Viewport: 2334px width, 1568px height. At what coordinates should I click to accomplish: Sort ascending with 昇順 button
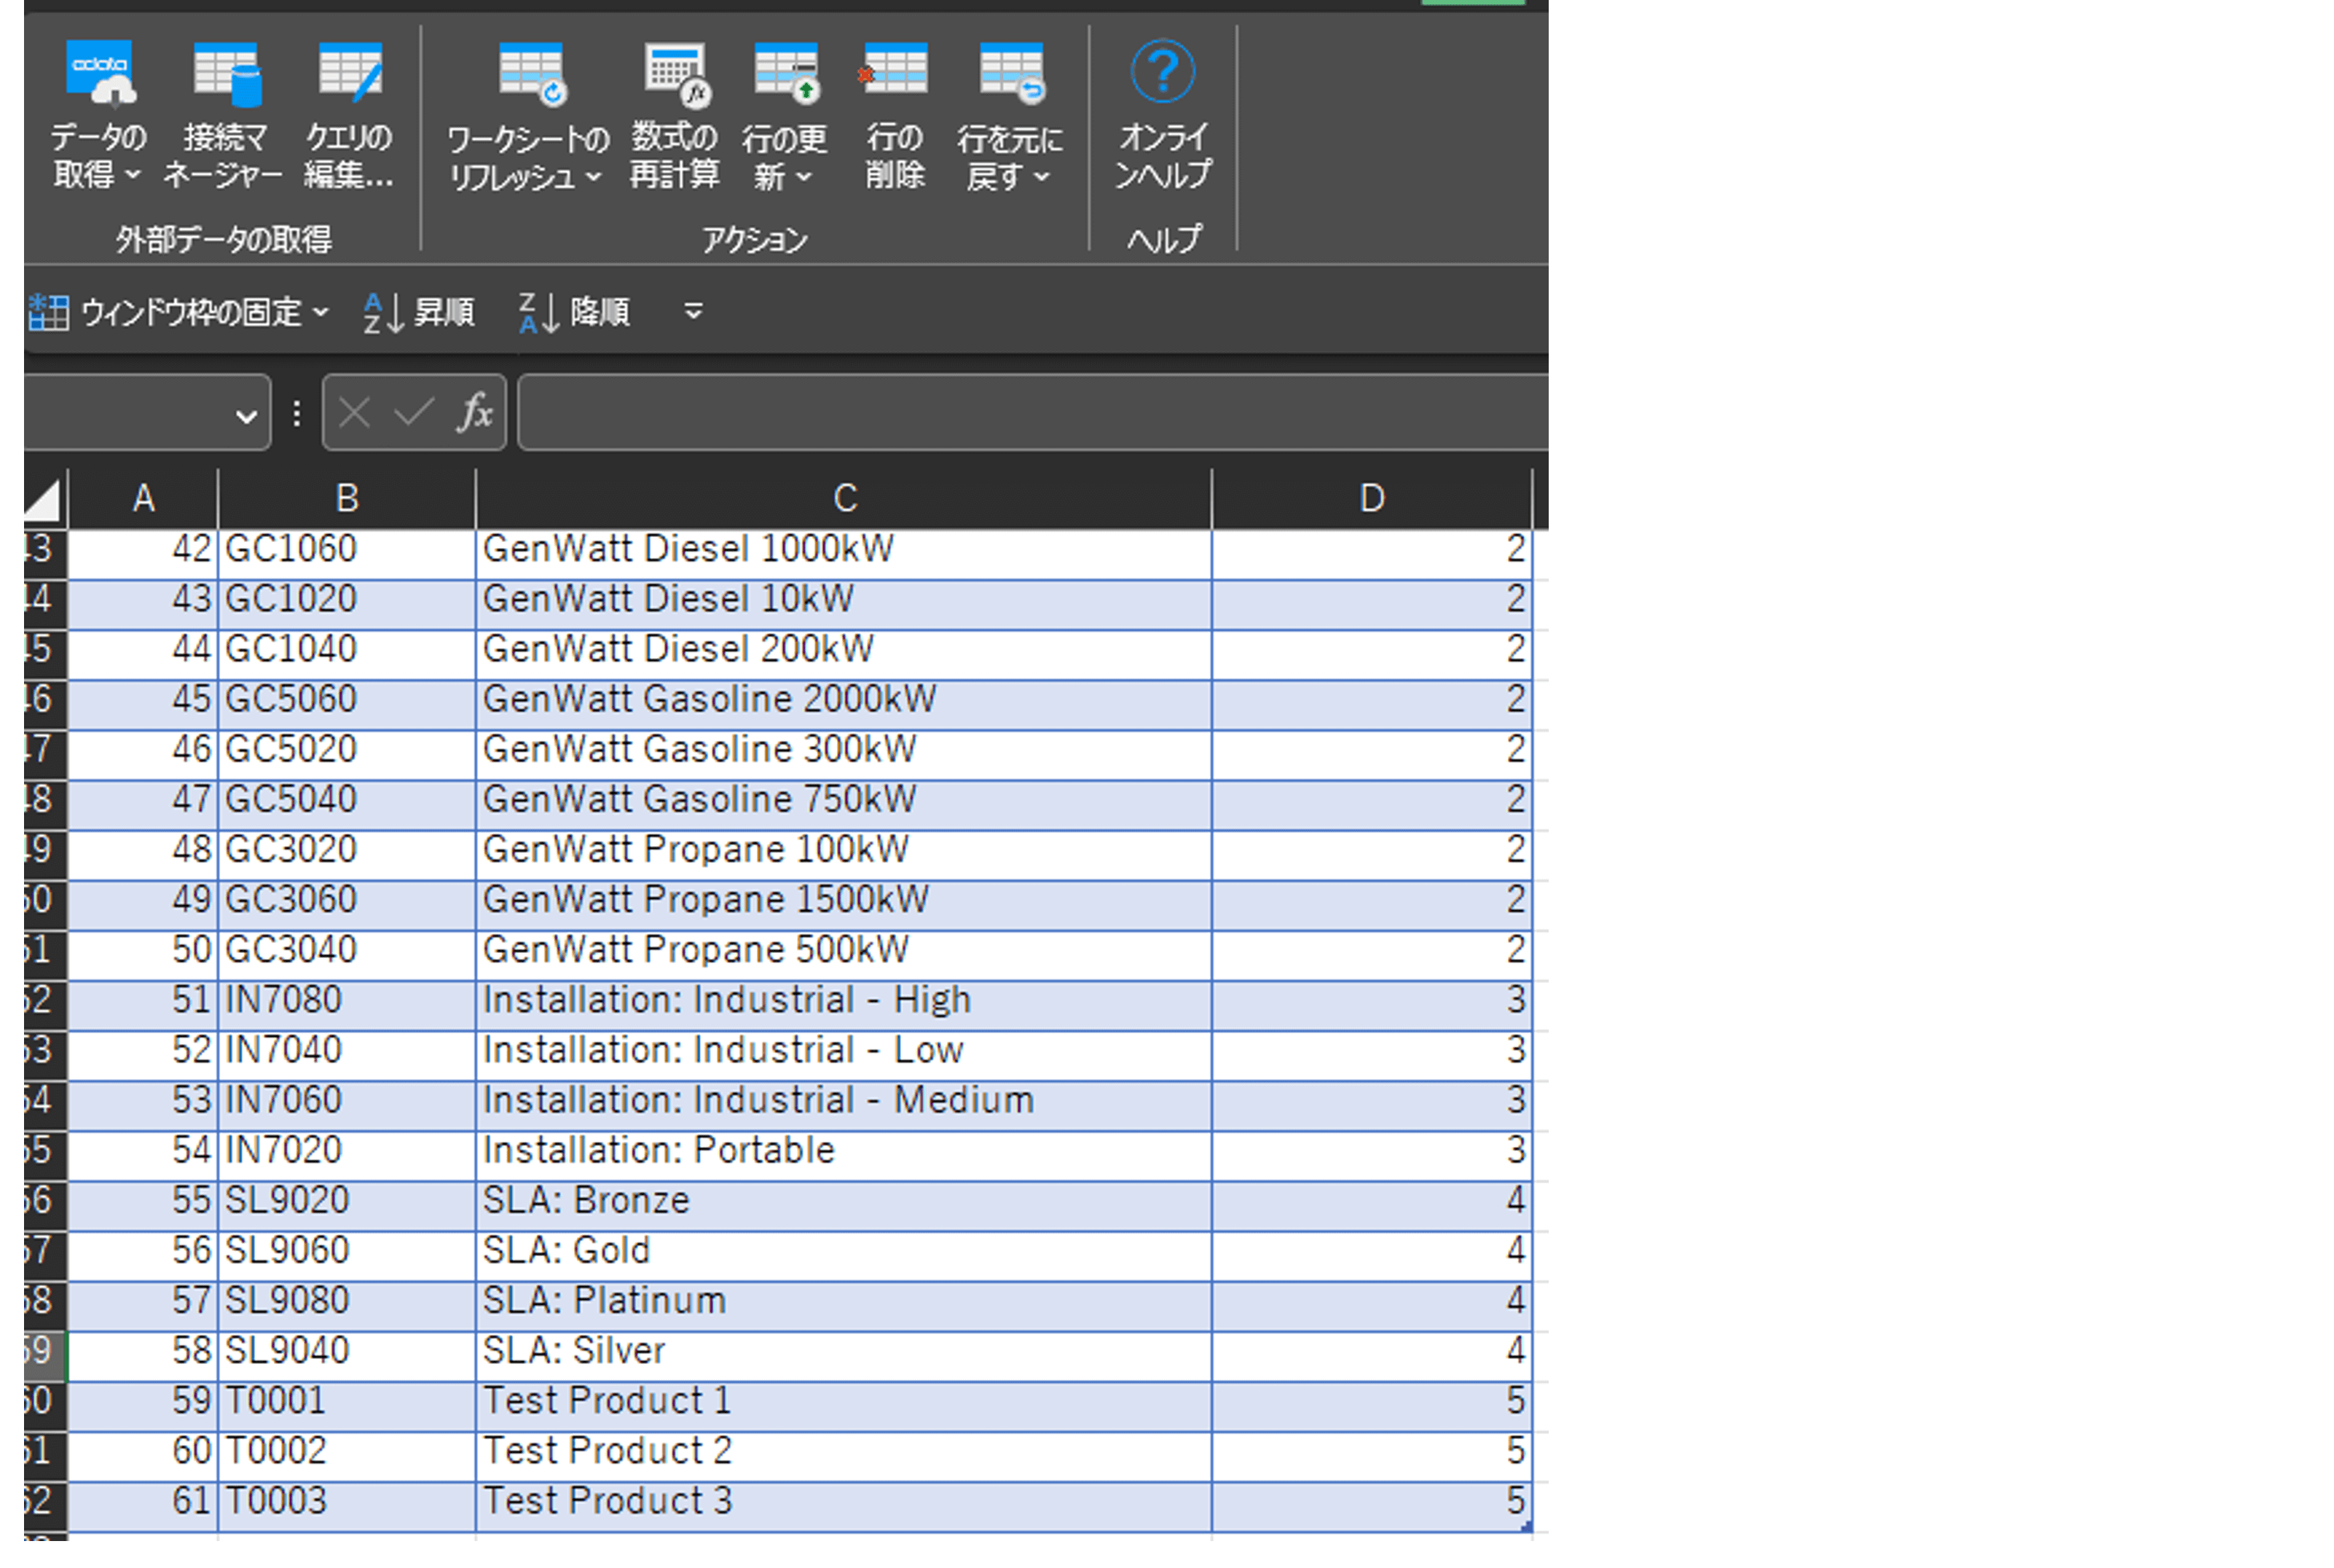click(x=420, y=313)
